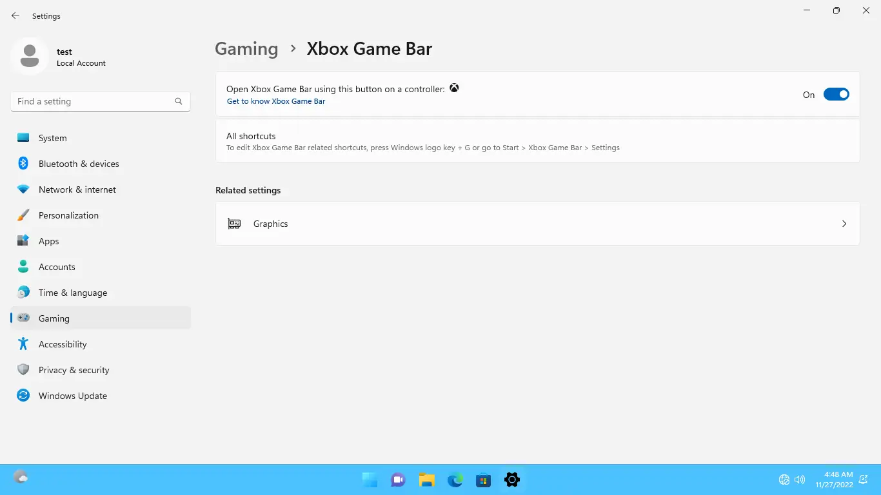Open the Start menu from the taskbar
The image size is (881, 495).
(x=370, y=480)
